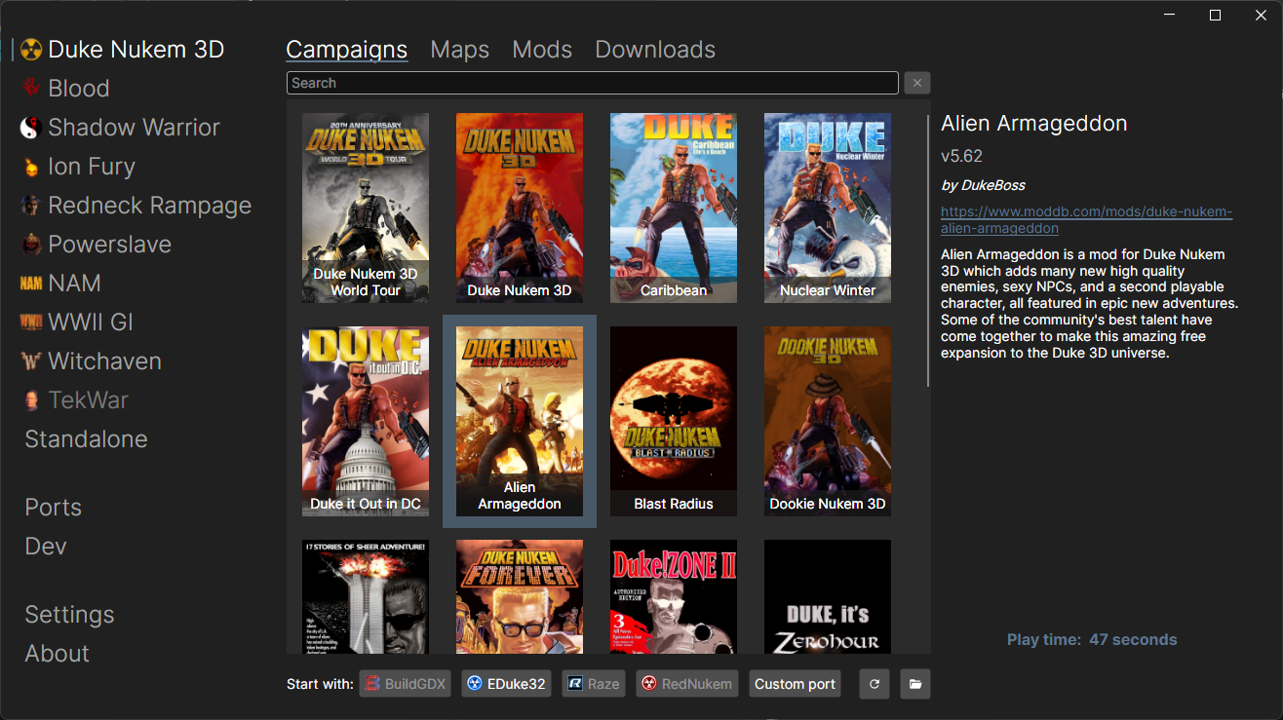This screenshot has height=720, width=1283.
Task: Select Duke Nukem 3D World Tour campaign
Action: [x=366, y=208]
